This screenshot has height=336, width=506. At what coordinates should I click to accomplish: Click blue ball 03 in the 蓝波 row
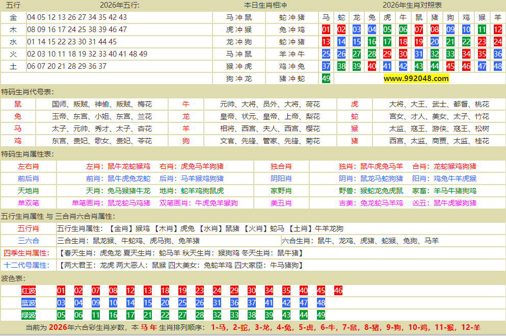pos(61,303)
